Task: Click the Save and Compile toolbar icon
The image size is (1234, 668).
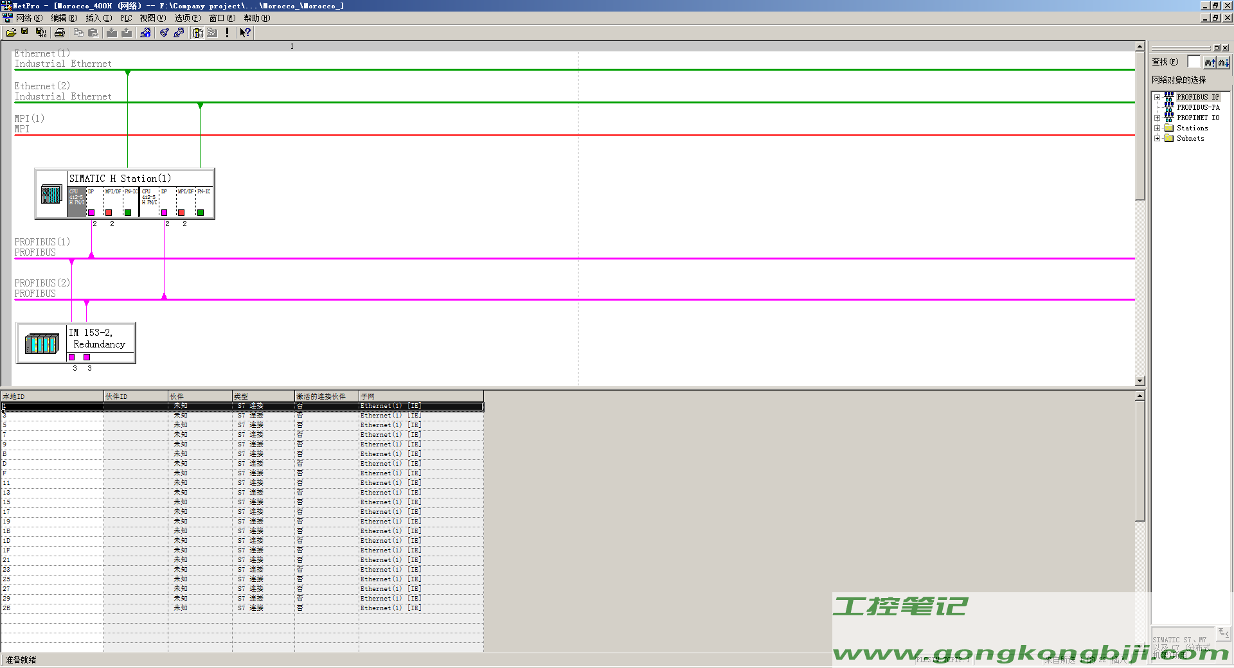Action: coord(41,33)
